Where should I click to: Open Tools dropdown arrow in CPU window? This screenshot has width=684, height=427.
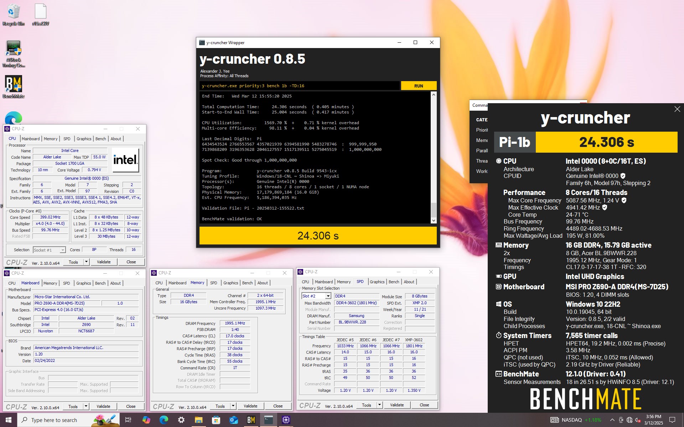point(86,262)
